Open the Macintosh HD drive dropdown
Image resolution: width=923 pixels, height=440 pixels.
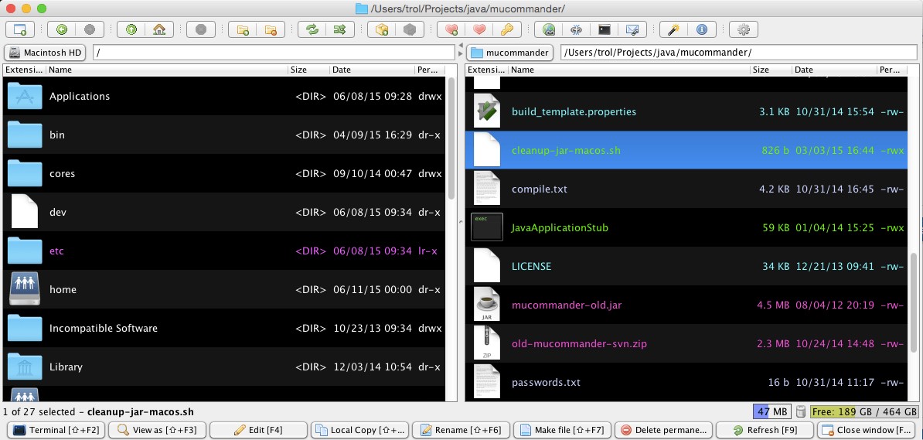(44, 53)
